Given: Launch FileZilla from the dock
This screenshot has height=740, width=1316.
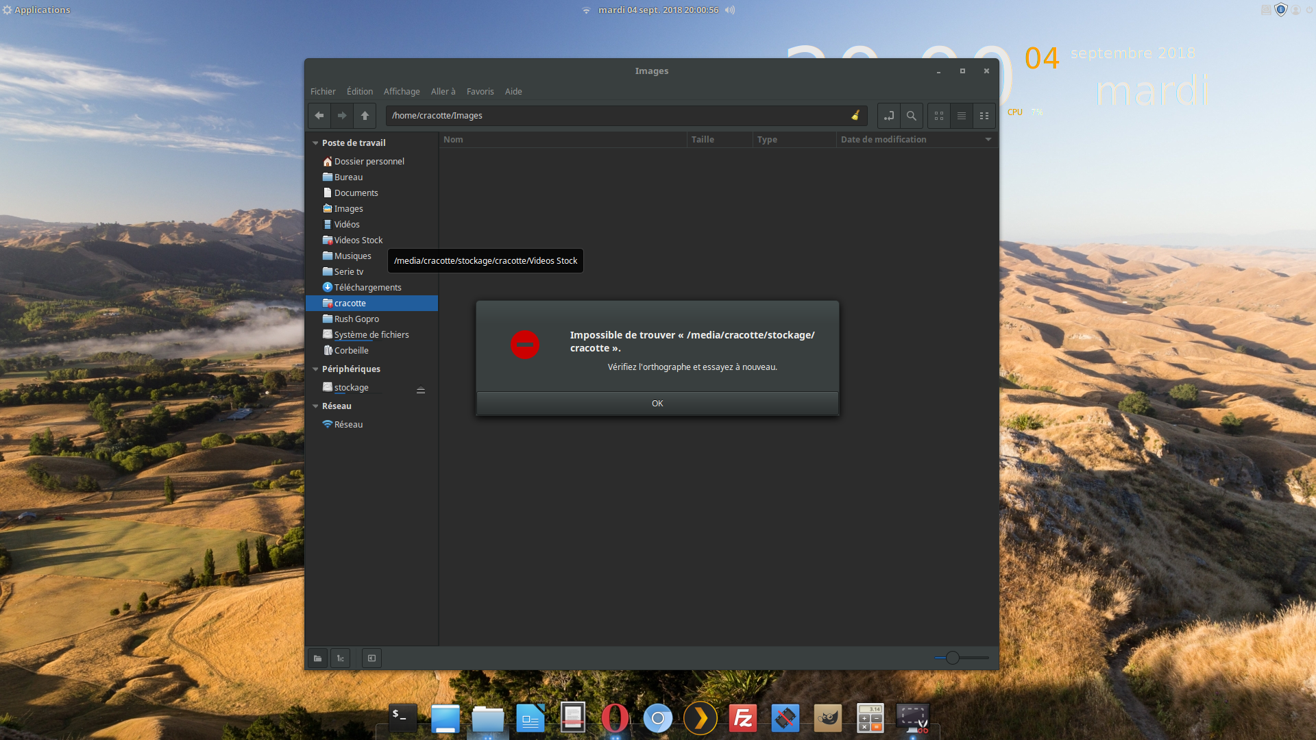Looking at the screenshot, I should (742, 719).
